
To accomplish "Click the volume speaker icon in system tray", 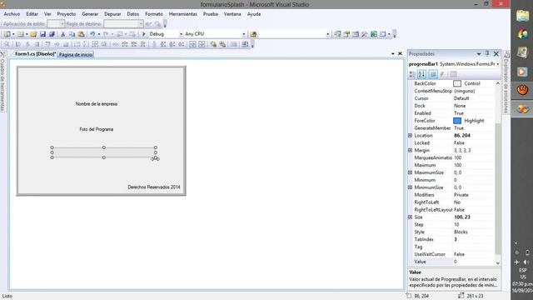I will click(526, 262).
